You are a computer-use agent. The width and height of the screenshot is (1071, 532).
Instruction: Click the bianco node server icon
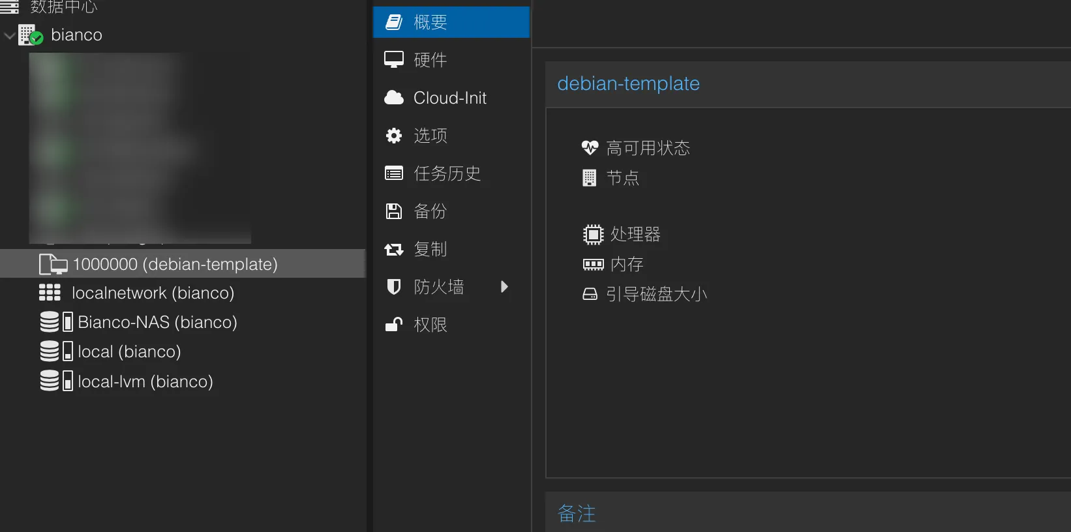click(30, 35)
